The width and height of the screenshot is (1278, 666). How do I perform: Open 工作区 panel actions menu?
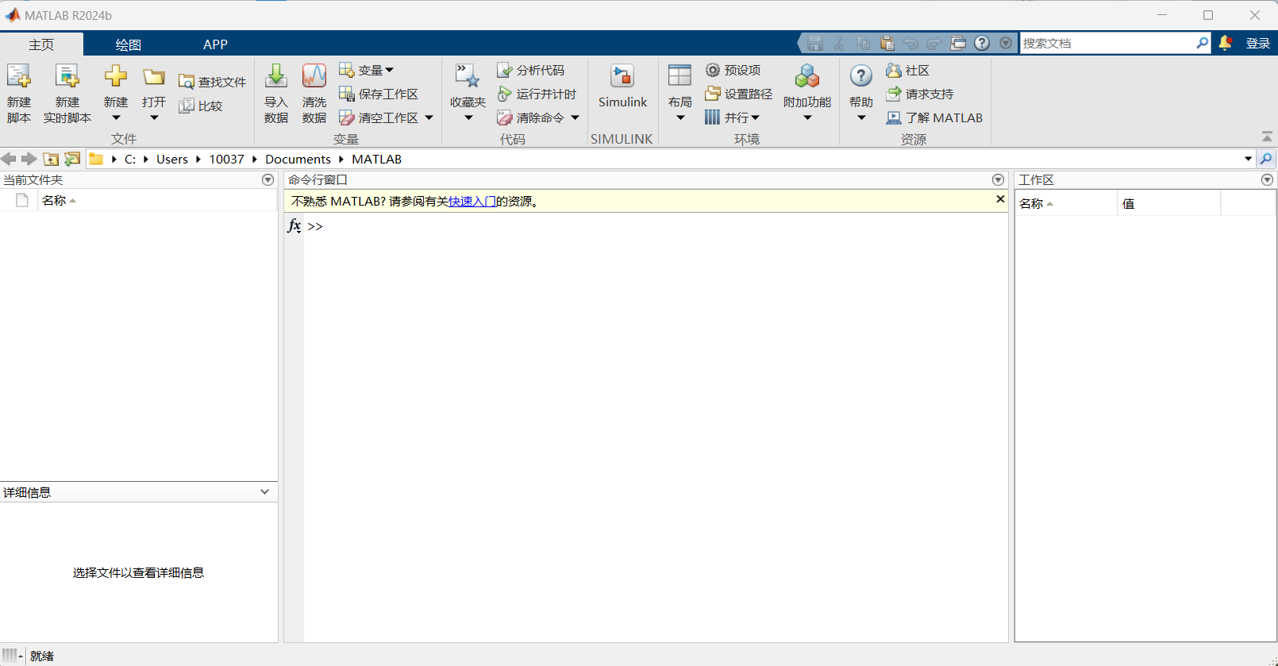pos(1267,180)
